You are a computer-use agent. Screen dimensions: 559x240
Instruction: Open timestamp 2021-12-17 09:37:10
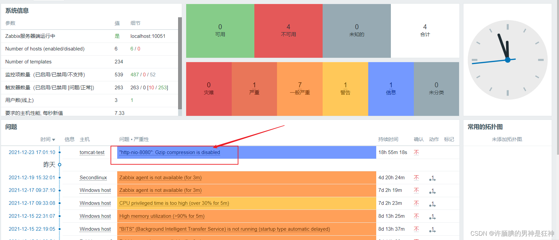pyautogui.click(x=32, y=190)
